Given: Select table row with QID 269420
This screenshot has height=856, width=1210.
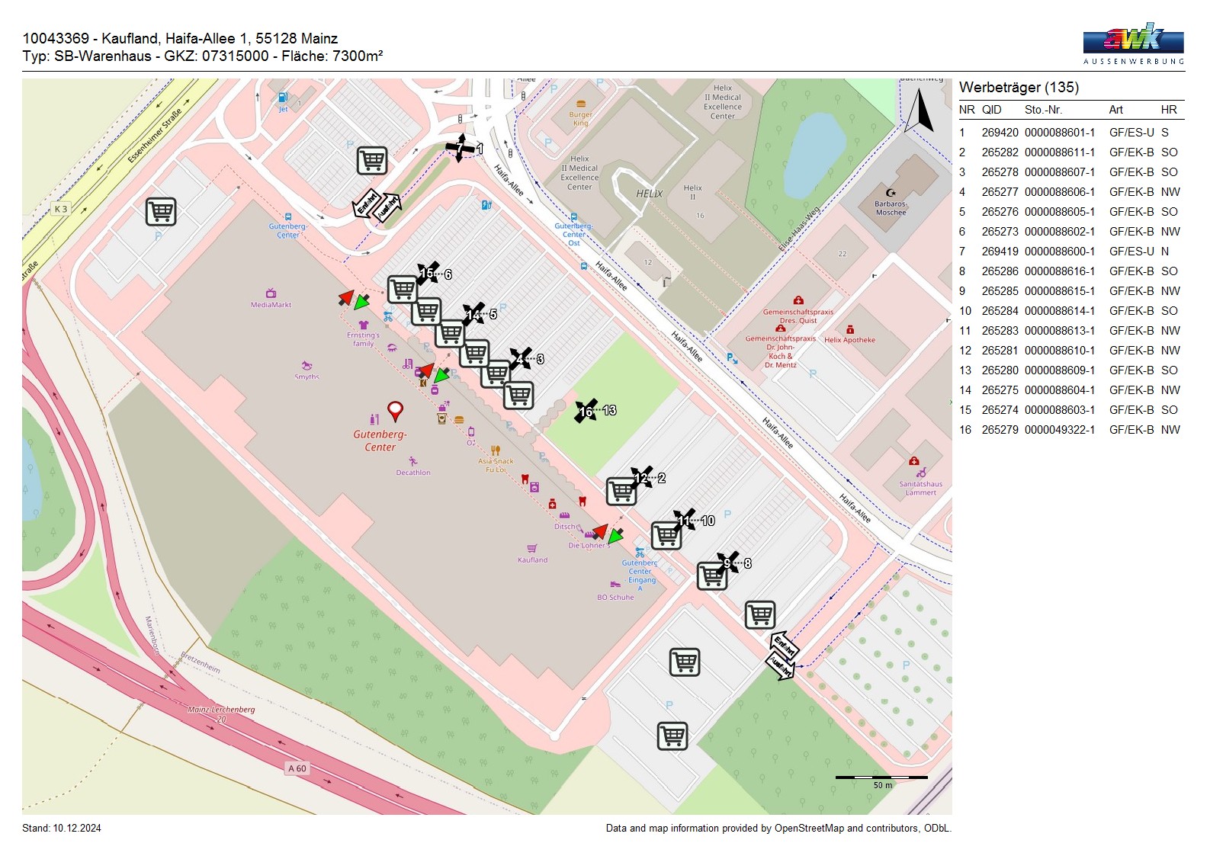Looking at the screenshot, I should click(x=1069, y=133).
